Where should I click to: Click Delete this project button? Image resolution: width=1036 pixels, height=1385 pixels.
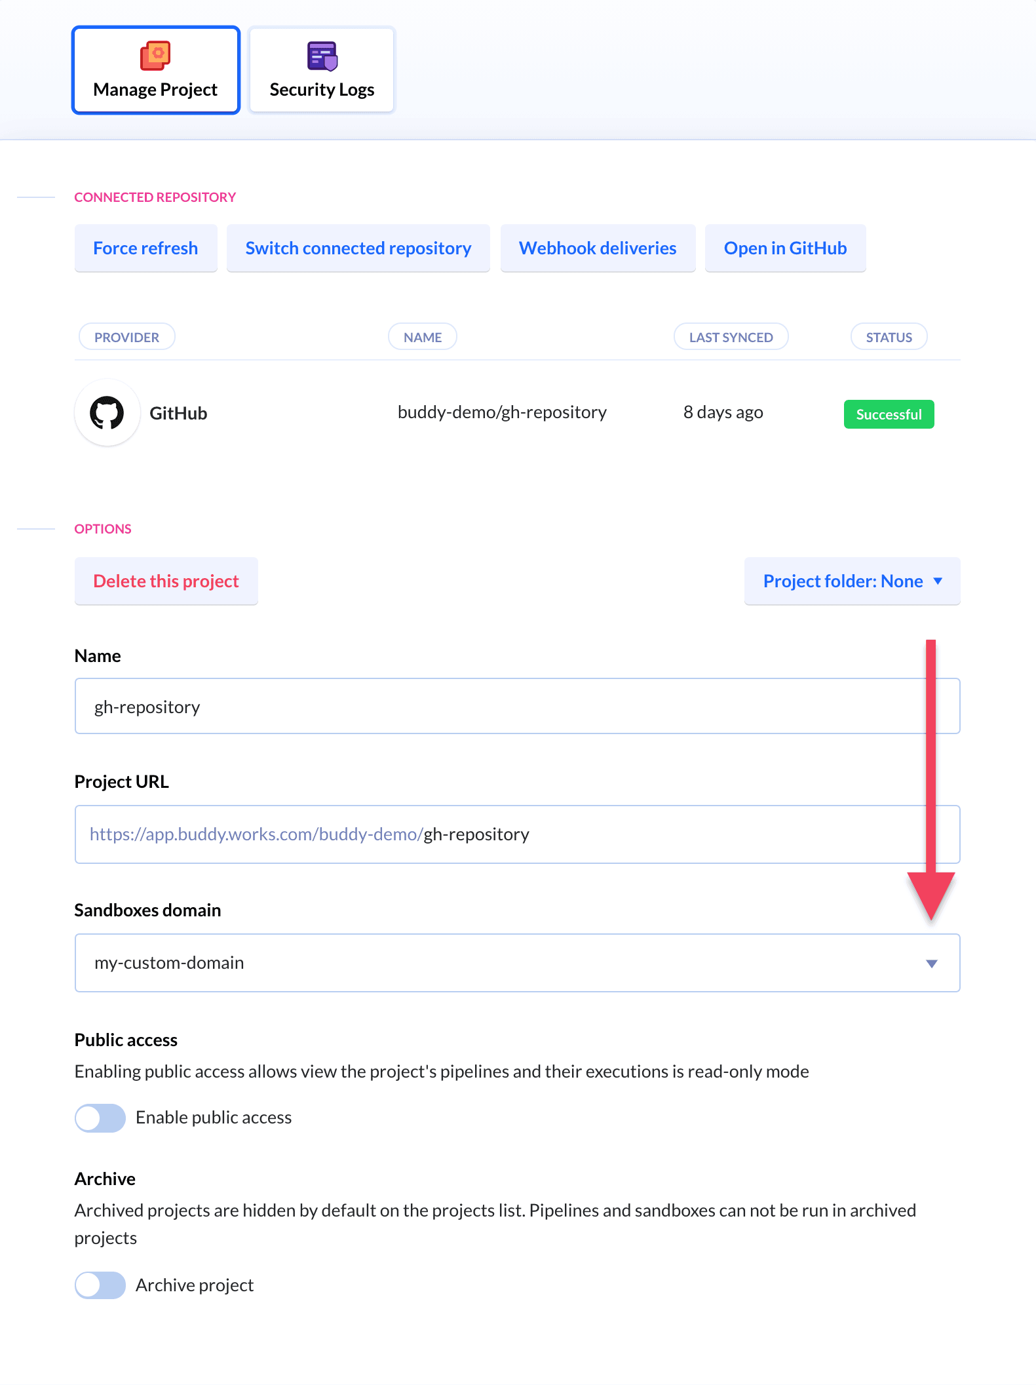[x=166, y=581]
